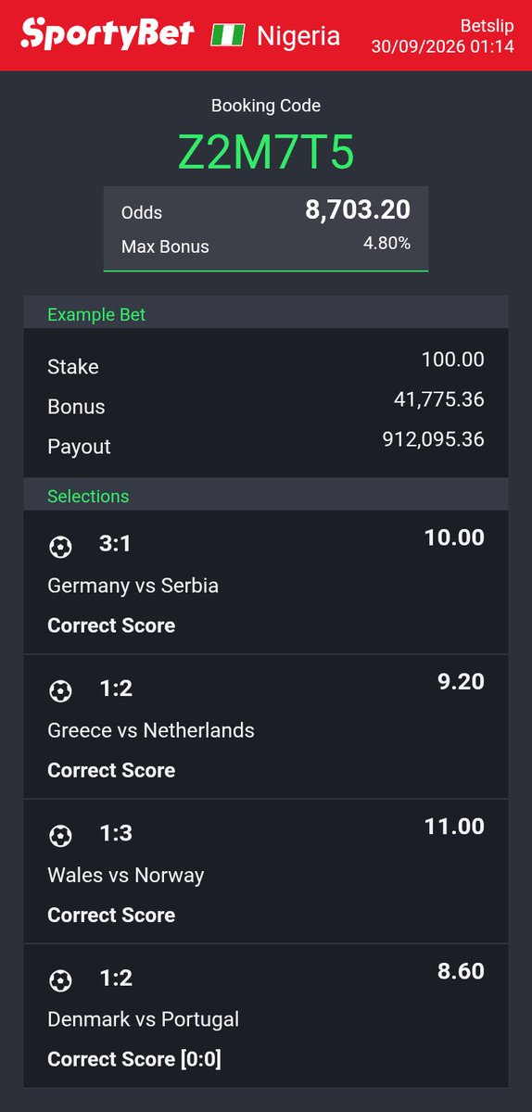Click the soccer ball icon for Germany vs Serbia

[x=60, y=547]
